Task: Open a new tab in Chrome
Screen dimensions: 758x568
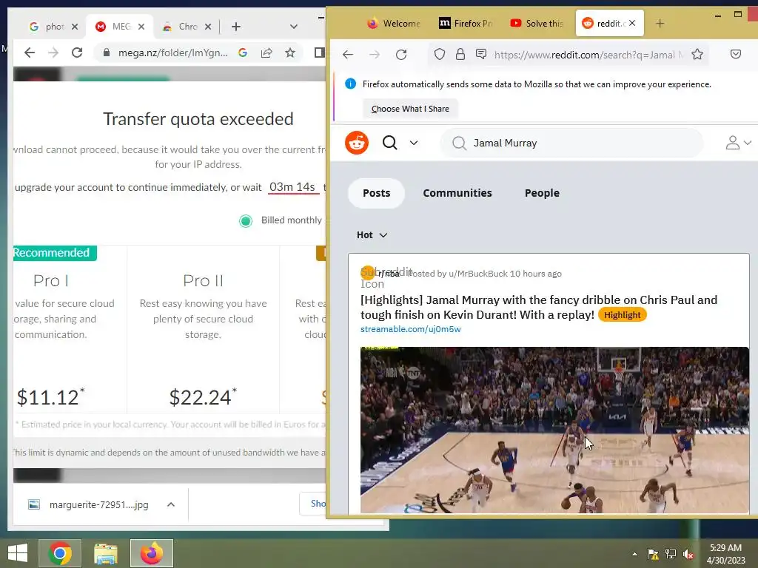Action: pyautogui.click(x=236, y=27)
